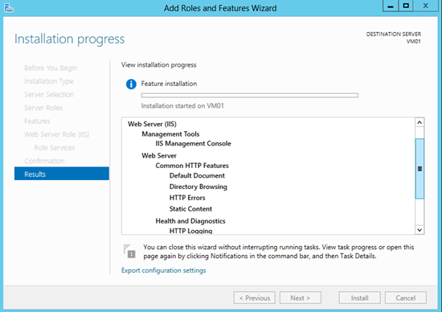Click the Cancel button

[405, 298]
